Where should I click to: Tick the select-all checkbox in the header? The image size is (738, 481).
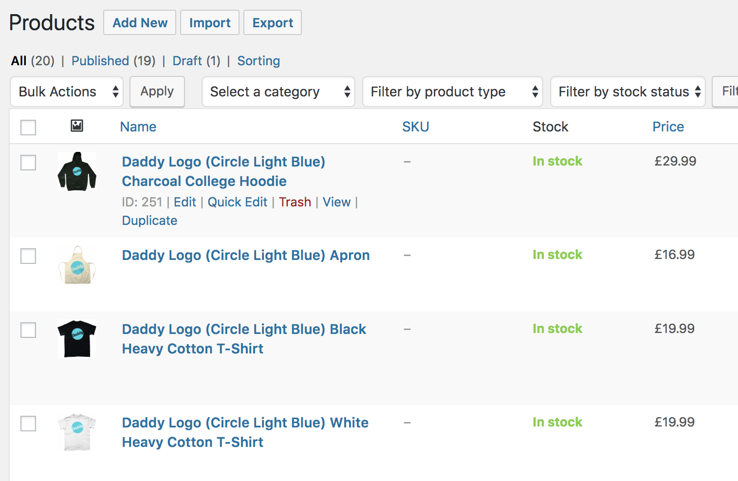tap(28, 128)
